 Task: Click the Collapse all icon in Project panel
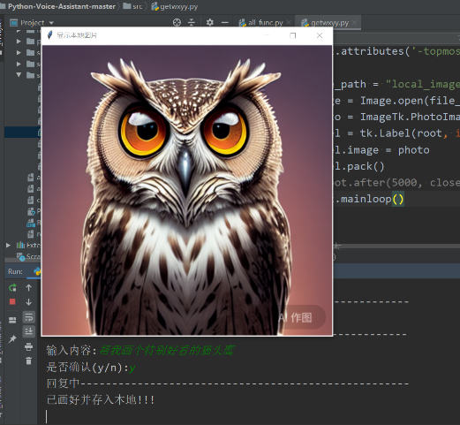click(192, 22)
